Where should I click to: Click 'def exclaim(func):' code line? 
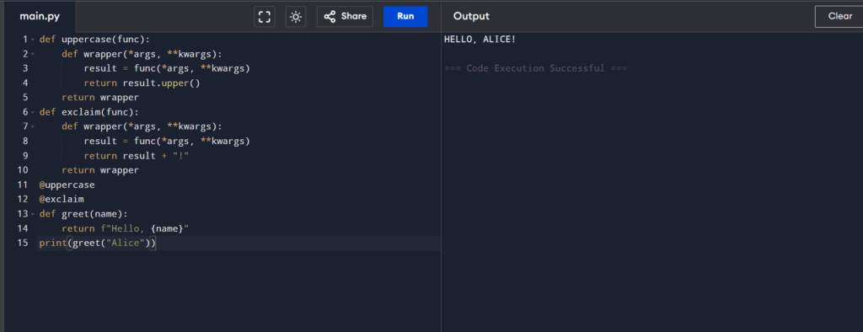pyautogui.click(x=89, y=112)
